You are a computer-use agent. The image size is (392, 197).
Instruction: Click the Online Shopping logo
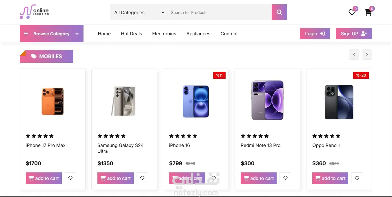point(34,12)
